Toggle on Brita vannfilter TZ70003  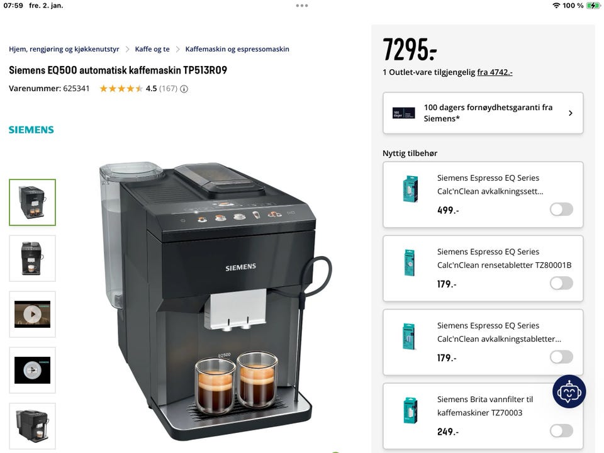(561, 431)
